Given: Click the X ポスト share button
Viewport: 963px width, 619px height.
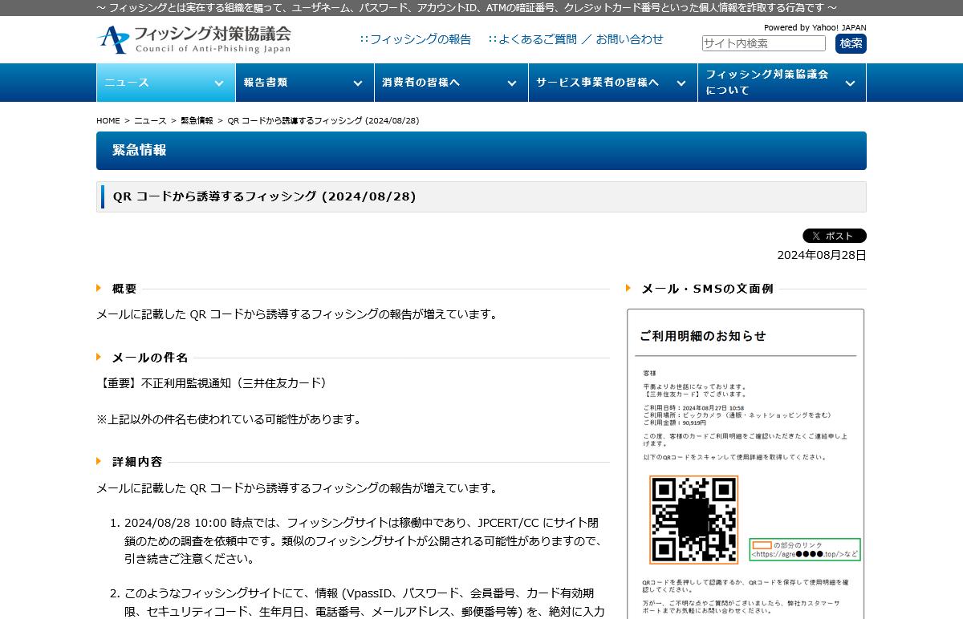Looking at the screenshot, I should 835,236.
